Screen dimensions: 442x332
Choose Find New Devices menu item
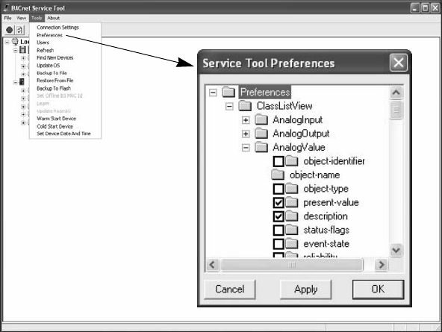[x=55, y=57]
